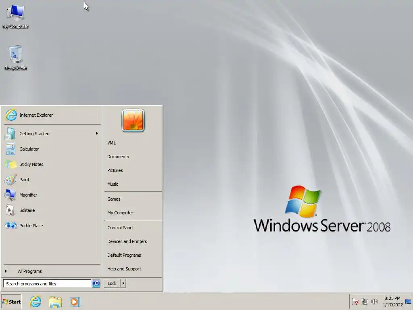The image size is (413, 310).
Task: Click the Solitaire card icon
Action: (10, 210)
